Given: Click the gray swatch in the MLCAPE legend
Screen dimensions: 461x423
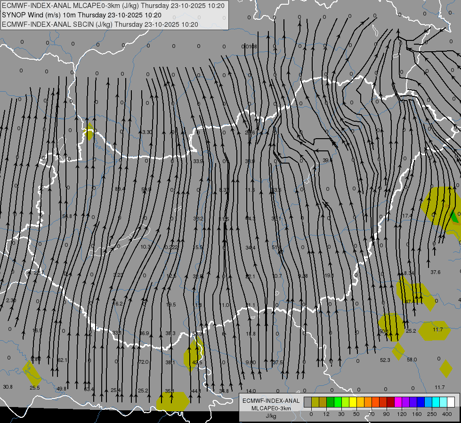Looking at the screenshot, I should 308,402.
